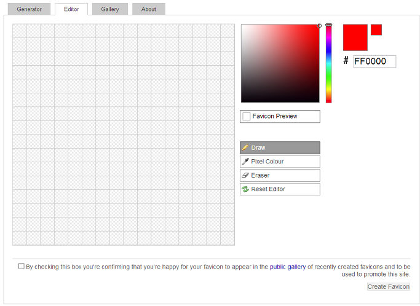Switch to the Generator tab
420x306 pixels.
(x=29, y=9)
